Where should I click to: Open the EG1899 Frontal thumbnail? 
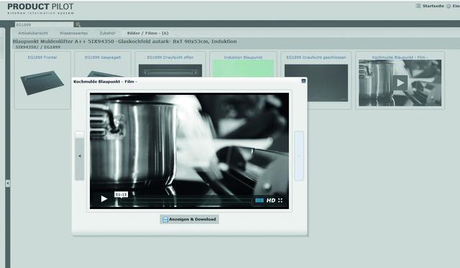click(x=42, y=80)
